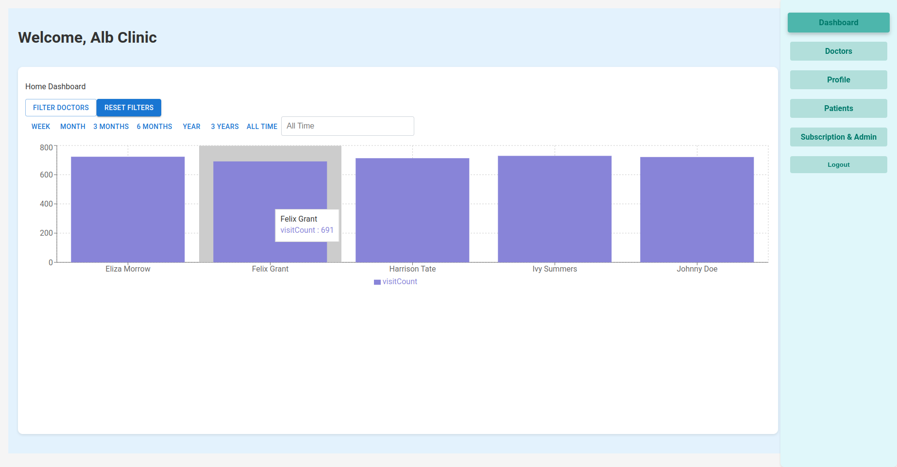
Task: Click the 400 y-axis tick label
Action: [46, 204]
